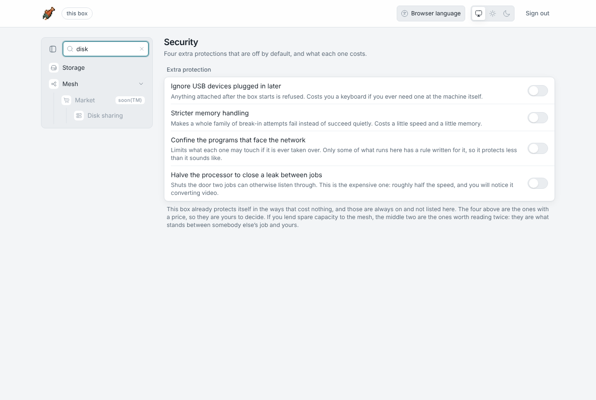
Task: Clear the search field using the X
Action: tap(142, 49)
